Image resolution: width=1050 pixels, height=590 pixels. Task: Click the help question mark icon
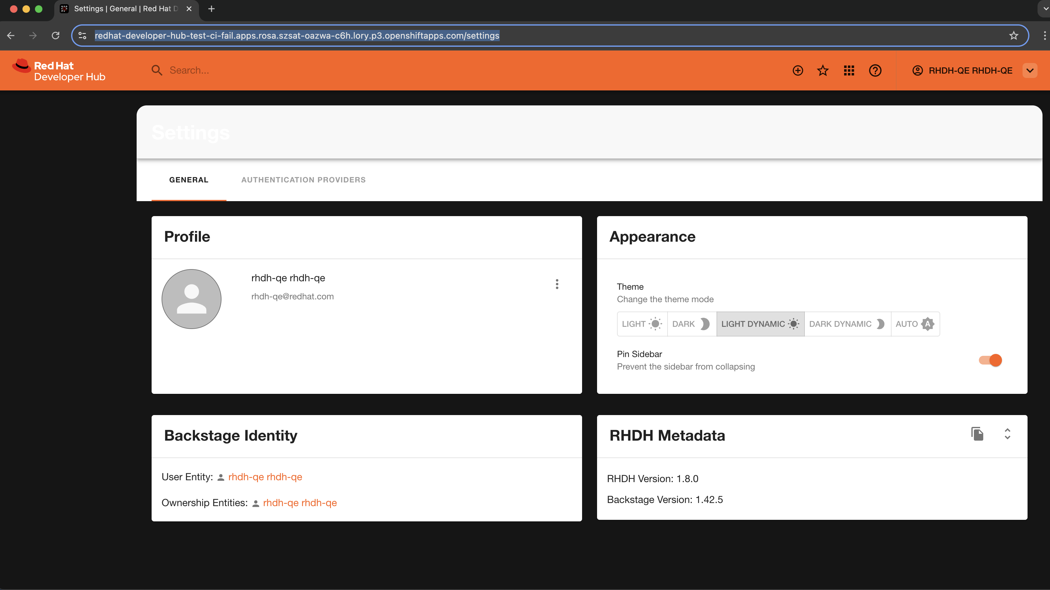pyautogui.click(x=875, y=70)
